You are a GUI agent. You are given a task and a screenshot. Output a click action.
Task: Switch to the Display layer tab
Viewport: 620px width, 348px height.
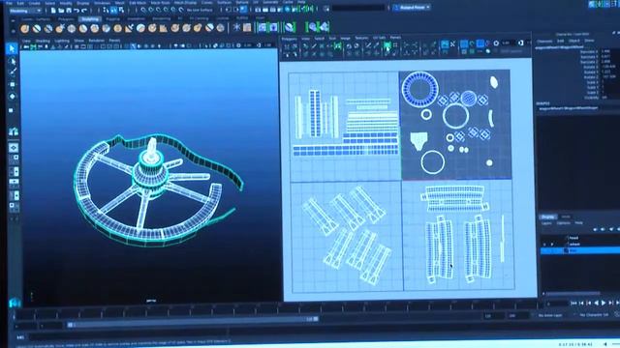pyautogui.click(x=548, y=217)
